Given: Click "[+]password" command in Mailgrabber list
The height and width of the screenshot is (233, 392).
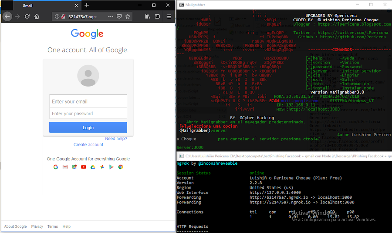Looking at the screenshot, I should (319, 67).
